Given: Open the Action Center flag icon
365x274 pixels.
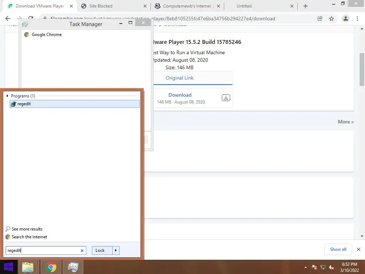Looking at the screenshot, I should [x=314, y=267].
